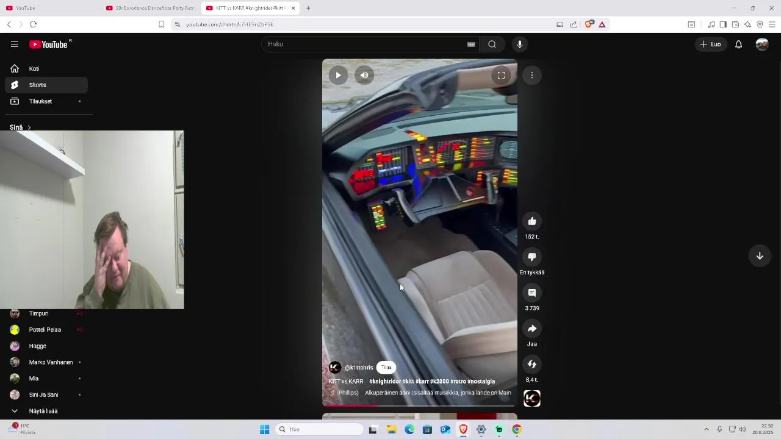Show hidden system tray icons

pos(707,430)
